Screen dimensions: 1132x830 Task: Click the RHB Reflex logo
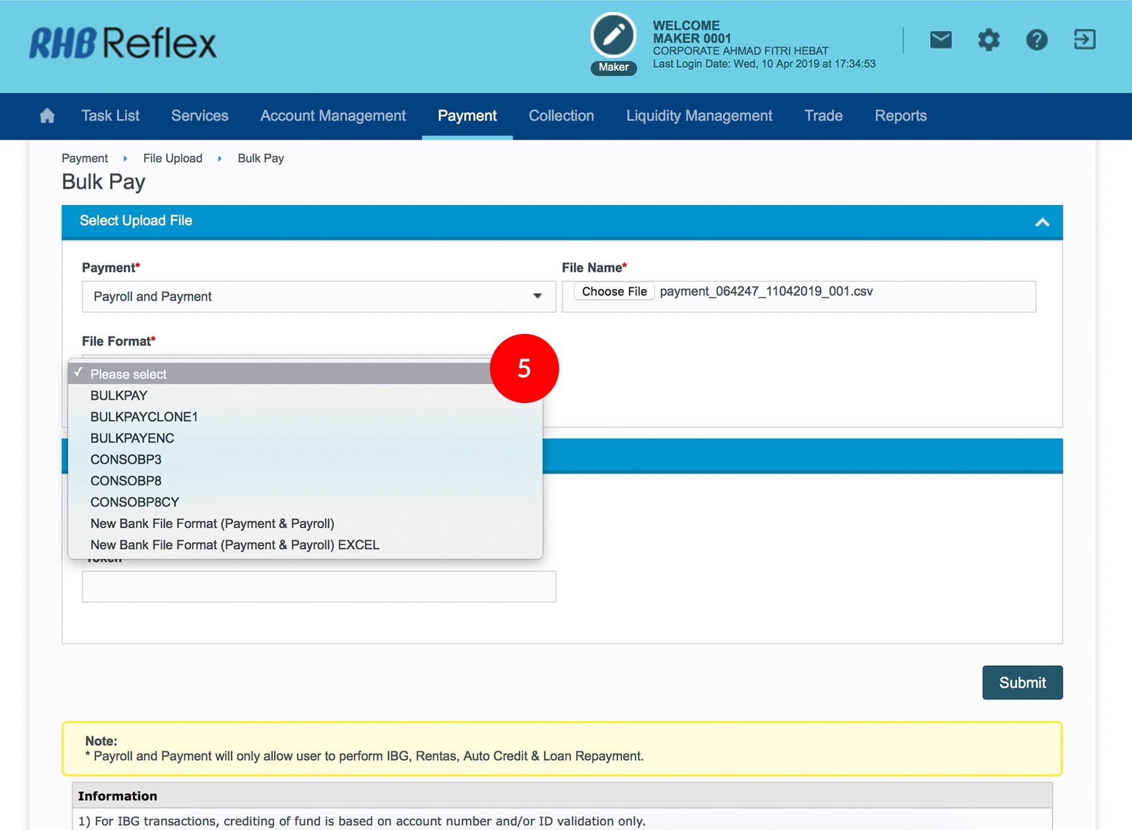(x=123, y=43)
